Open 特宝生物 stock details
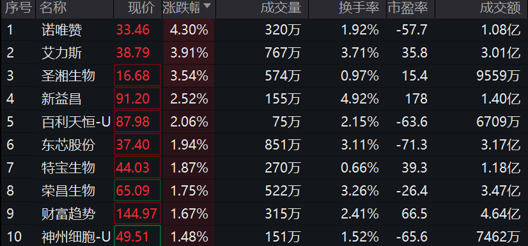 click(x=68, y=167)
